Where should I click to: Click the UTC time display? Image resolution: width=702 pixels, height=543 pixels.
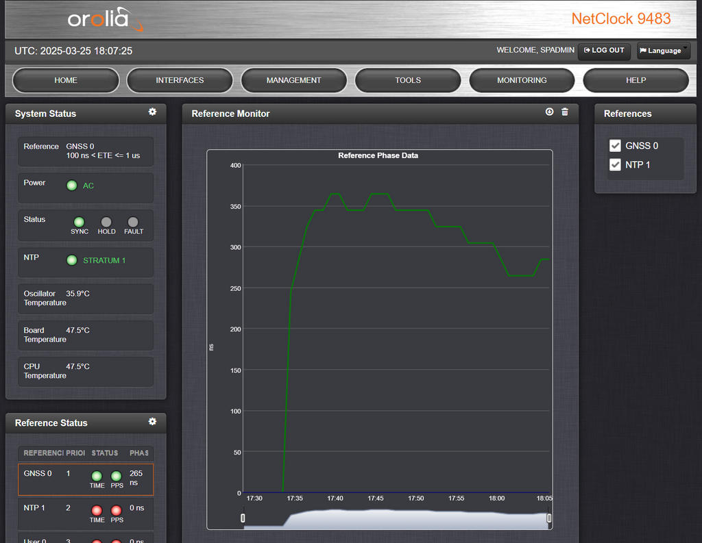(73, 51)
